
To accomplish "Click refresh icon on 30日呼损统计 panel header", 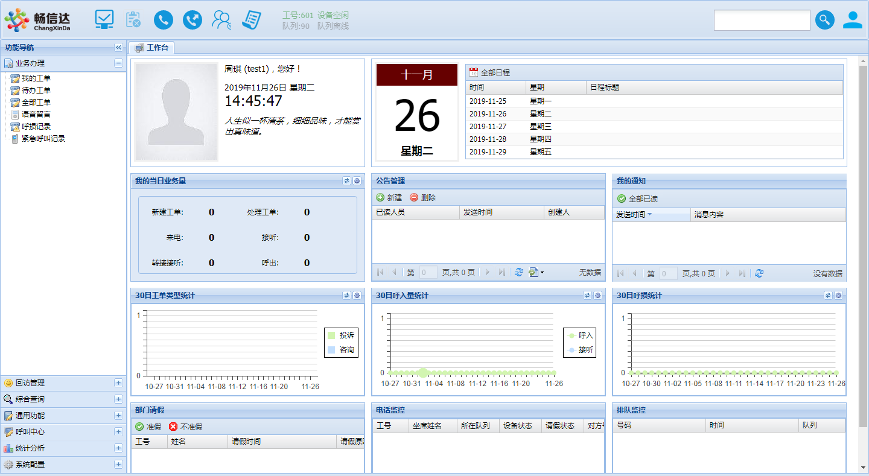I will (829, 296).
